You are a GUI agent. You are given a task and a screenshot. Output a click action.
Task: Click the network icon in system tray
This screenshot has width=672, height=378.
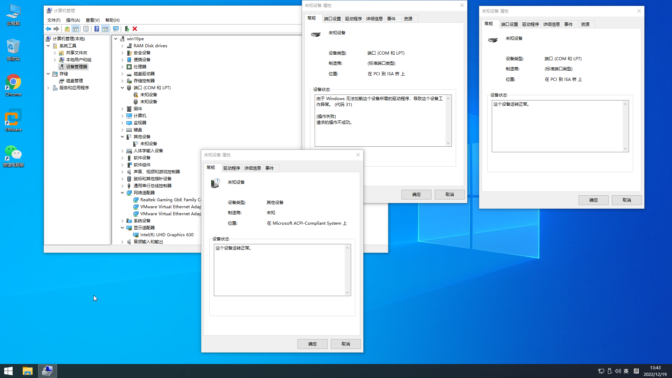(601, 371)
